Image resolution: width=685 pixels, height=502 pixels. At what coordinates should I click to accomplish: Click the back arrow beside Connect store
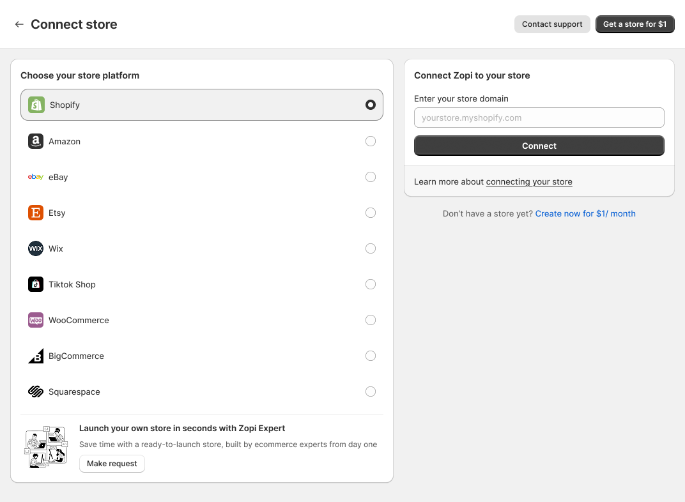(19, 24)
